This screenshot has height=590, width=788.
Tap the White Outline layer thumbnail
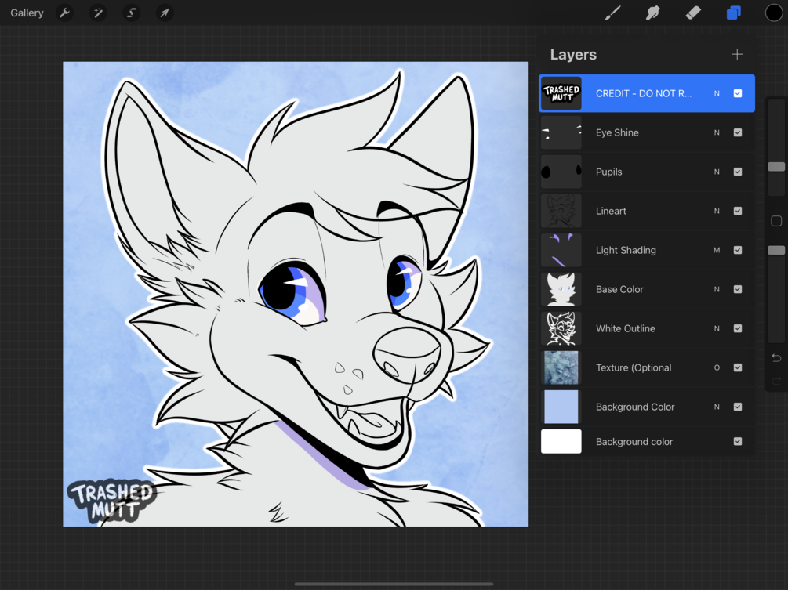tap(561, 328)
